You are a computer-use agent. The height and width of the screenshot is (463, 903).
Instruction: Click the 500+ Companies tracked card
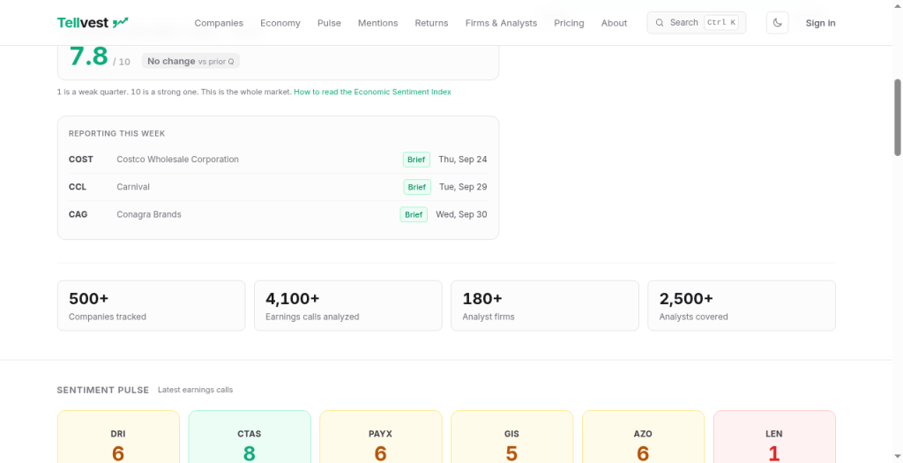click(x=151, y=306)
